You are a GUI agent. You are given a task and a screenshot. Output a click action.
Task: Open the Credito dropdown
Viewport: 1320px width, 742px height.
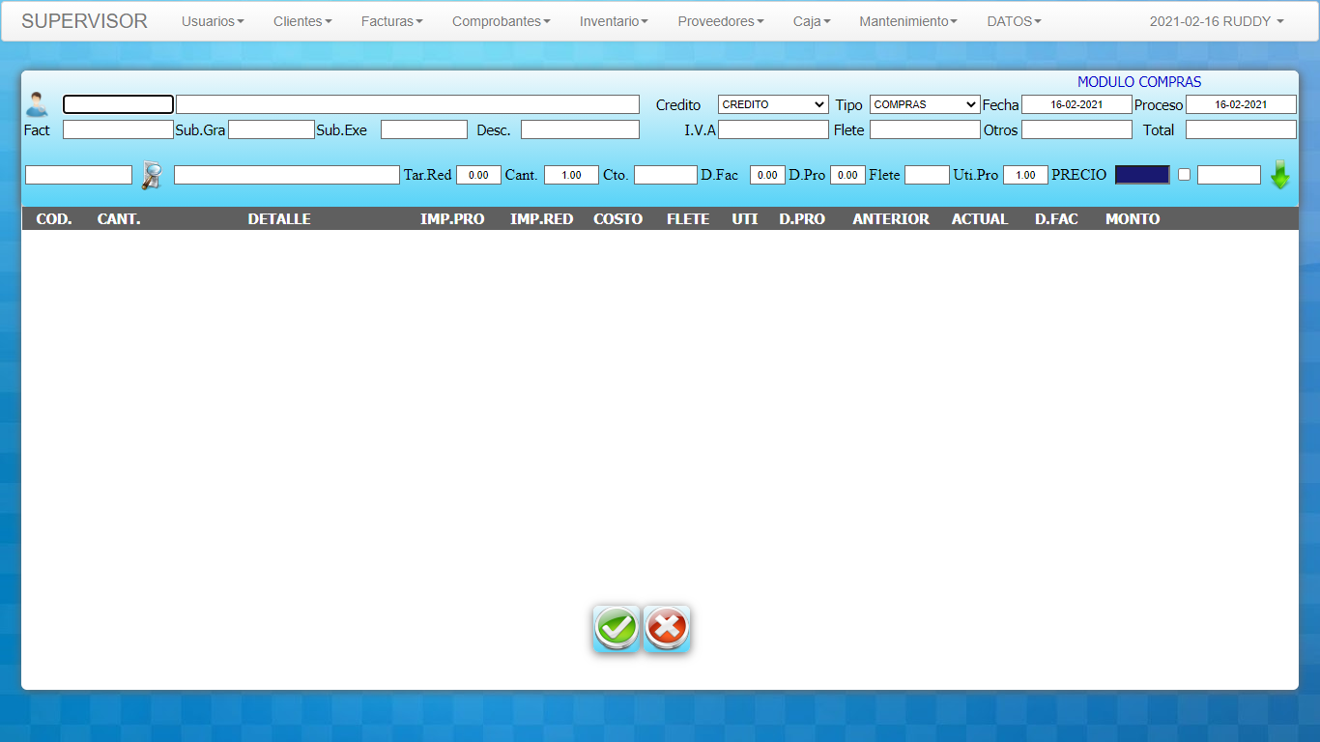(x=773, y=104)
